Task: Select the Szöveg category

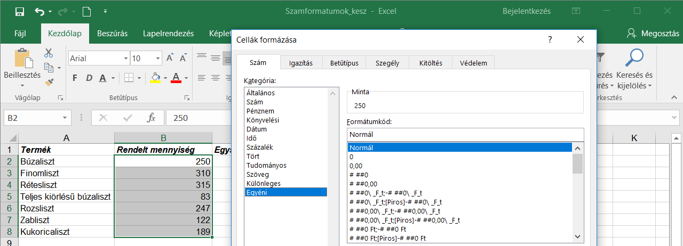Action: (285, 174)
